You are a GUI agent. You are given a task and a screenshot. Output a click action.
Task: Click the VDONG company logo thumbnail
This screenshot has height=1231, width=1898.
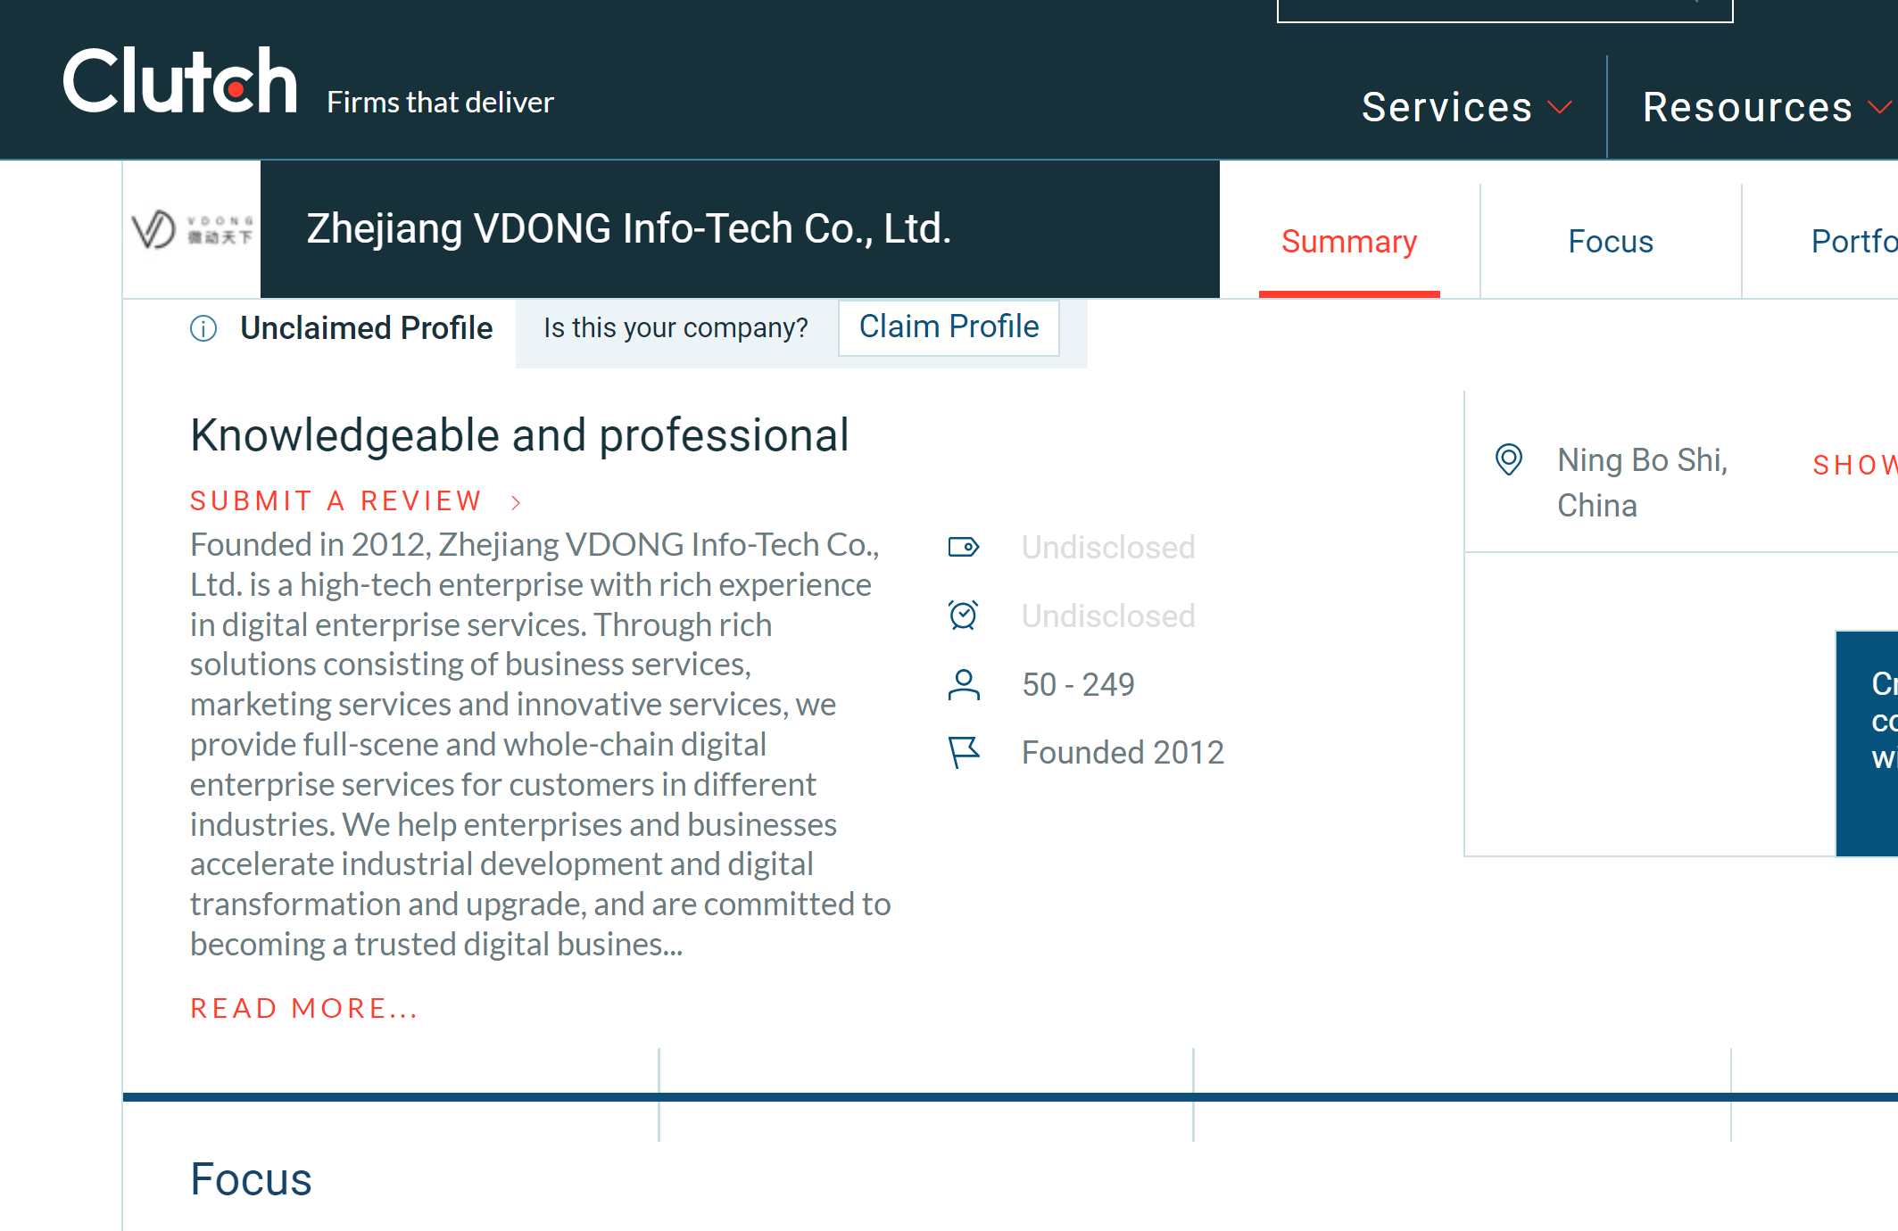tap(192, 229)
